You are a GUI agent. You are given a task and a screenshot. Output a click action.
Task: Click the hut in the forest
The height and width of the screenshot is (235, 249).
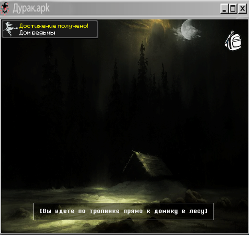click(147, 164)
